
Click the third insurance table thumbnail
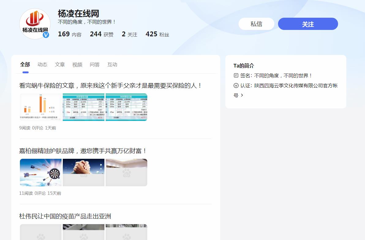coord(126,107)
